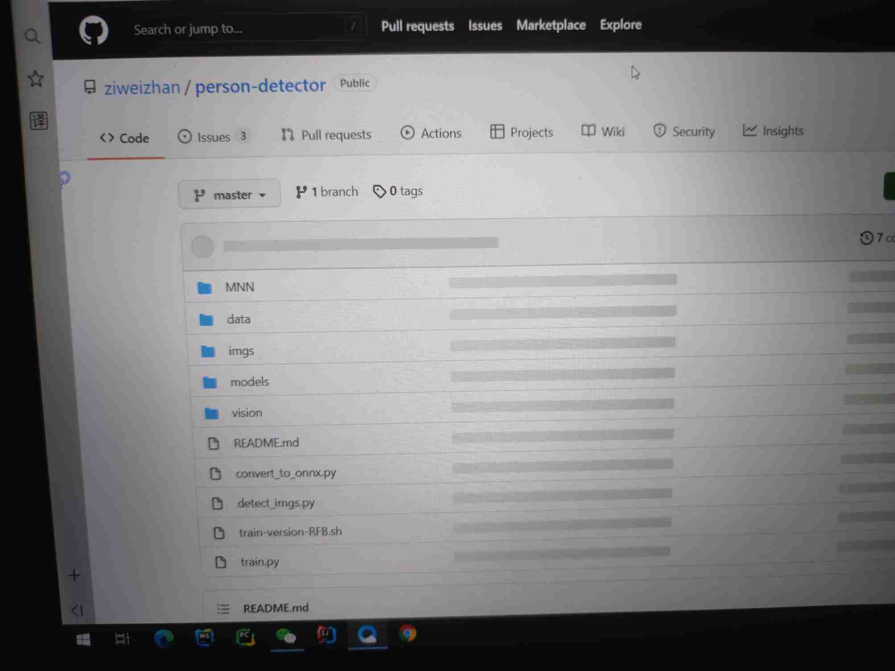Open Task View on taskbar

coord(122,639)
